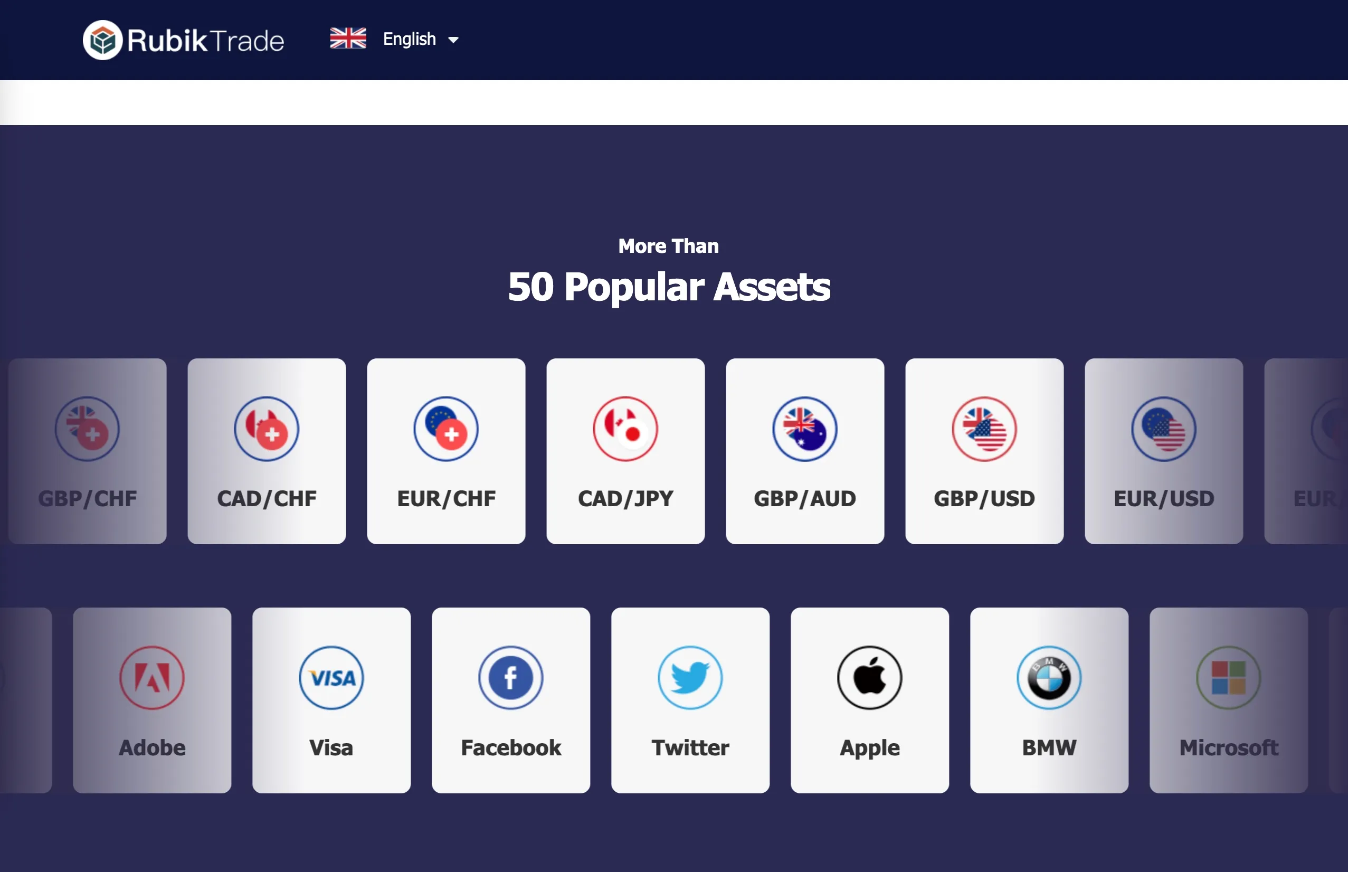Click the Visa logo icon
This screenshot has width=1348, height=872.
click(x=331, y=678)
